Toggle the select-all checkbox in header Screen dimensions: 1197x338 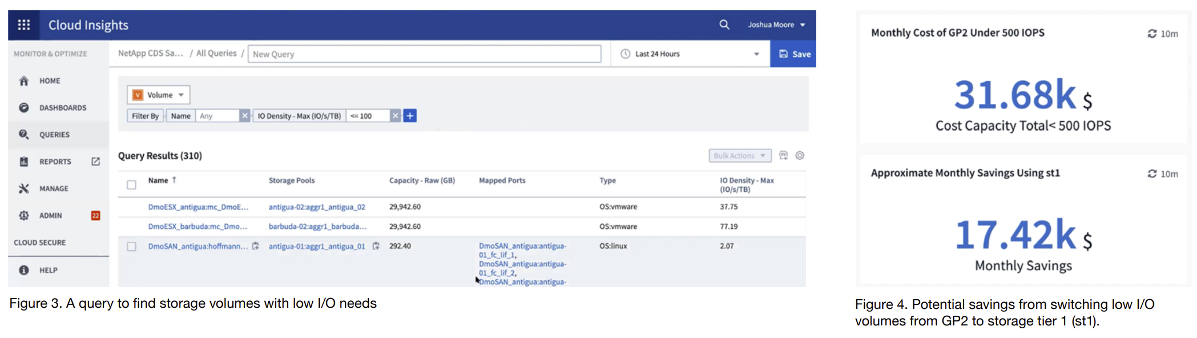132,184
